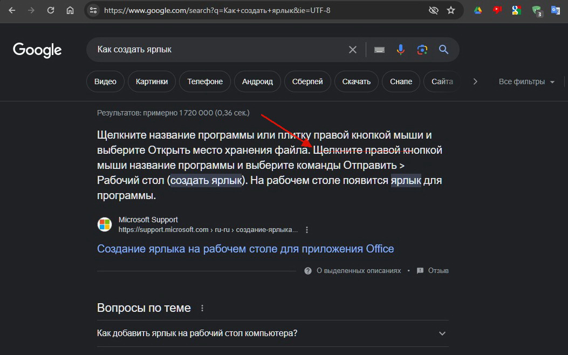Open the on-screen keyboard input tool
This screenshot has width=568, height=355.
click(x=379, y=50)
